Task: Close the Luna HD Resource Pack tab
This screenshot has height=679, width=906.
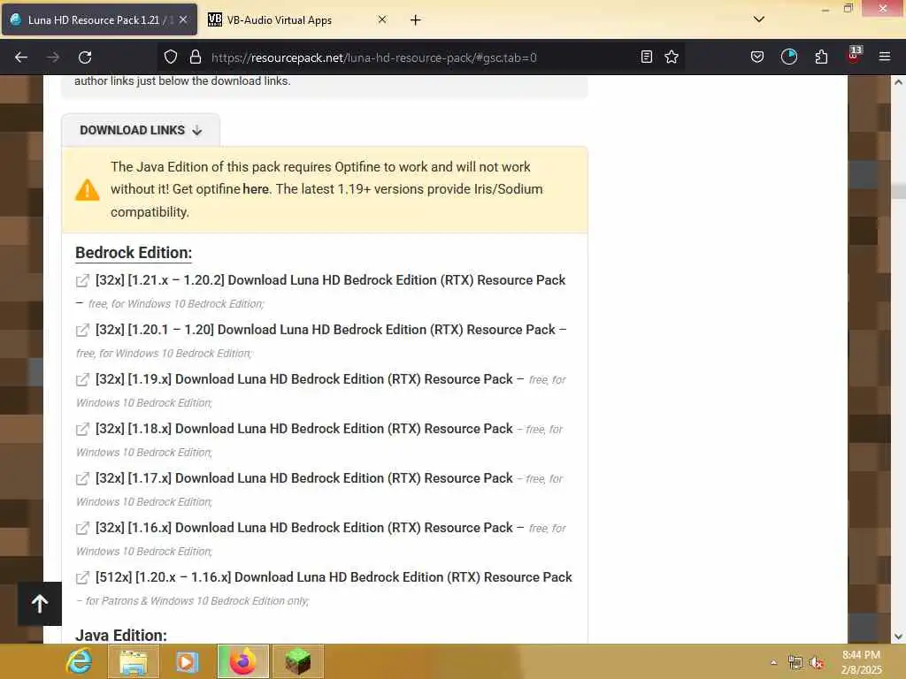Action: [182, 19]
